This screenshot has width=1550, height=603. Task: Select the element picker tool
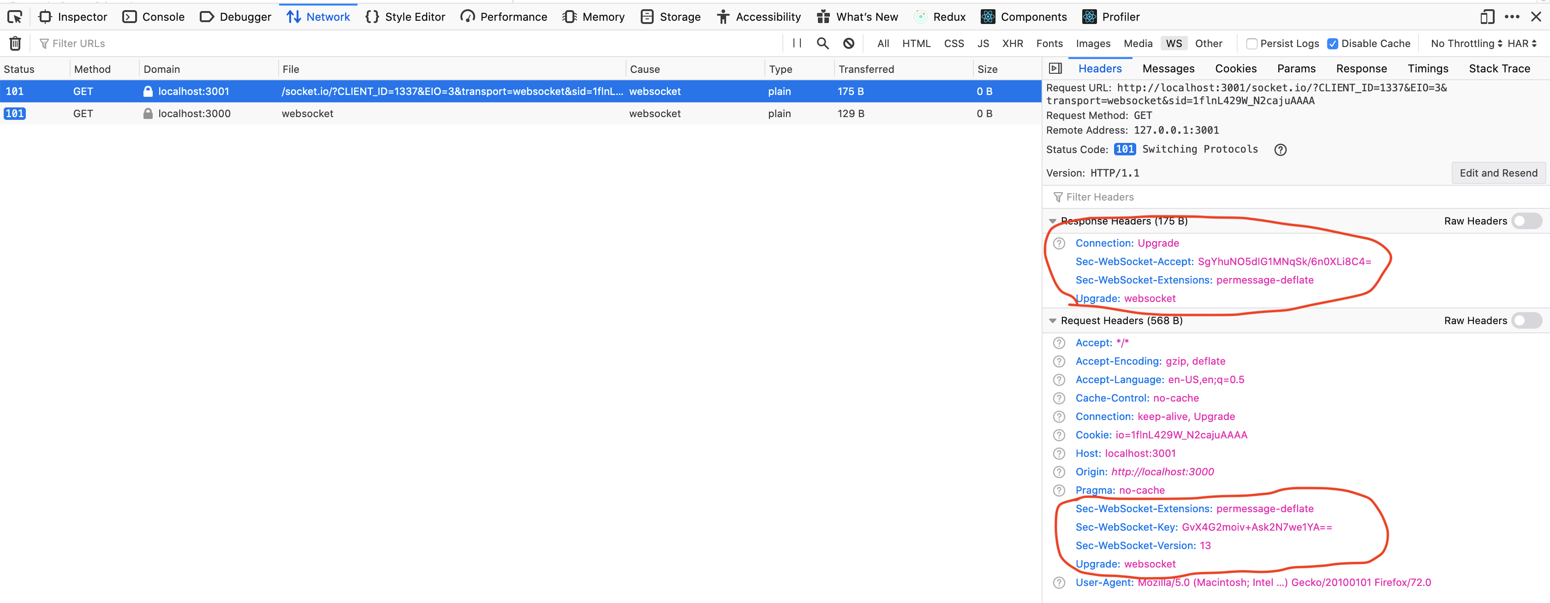point(14,16)
